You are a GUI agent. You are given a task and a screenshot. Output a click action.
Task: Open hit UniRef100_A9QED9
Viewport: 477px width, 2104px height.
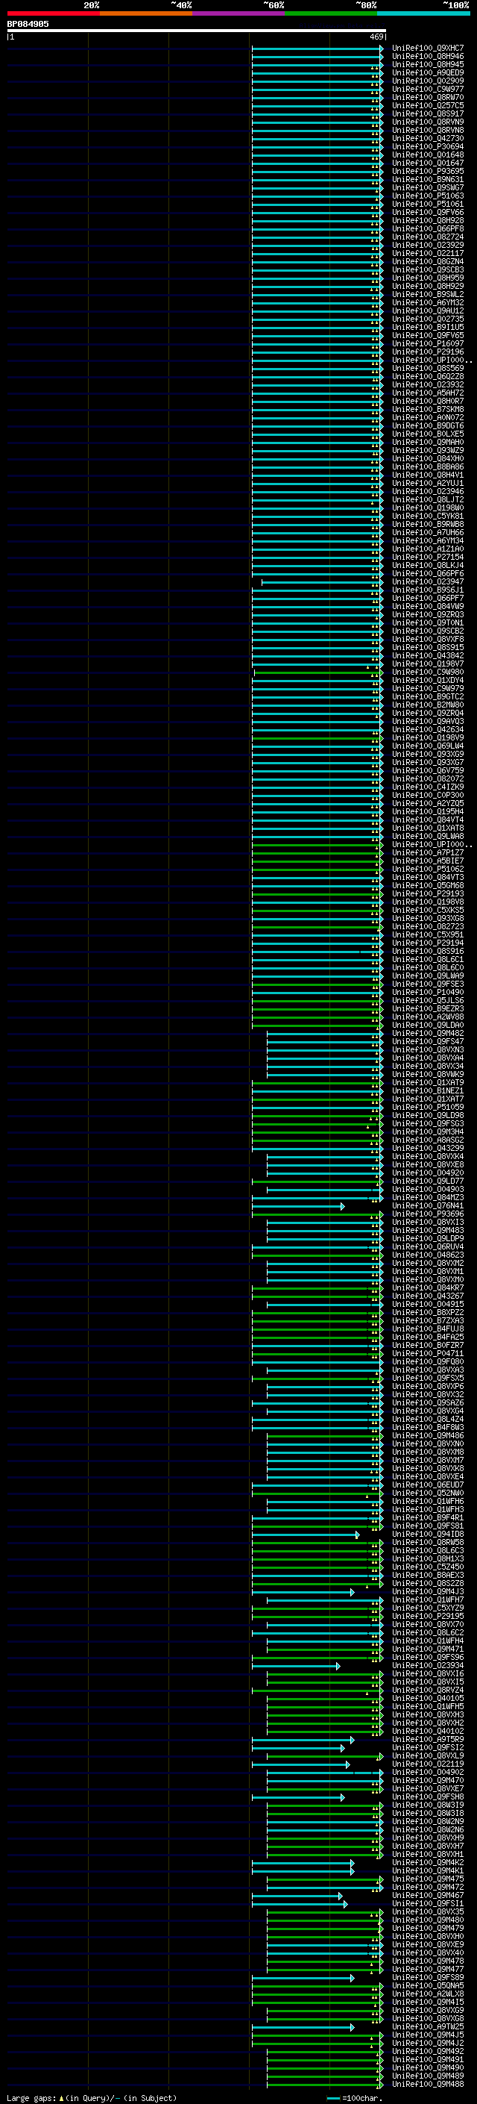[x=428, y=72]
